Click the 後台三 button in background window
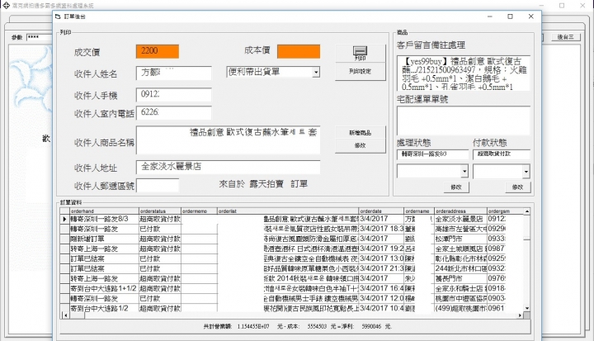This screenshot has width=594, height=341. [x=565, y=37]
